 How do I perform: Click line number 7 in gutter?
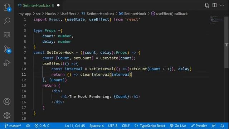click(25, 53)
